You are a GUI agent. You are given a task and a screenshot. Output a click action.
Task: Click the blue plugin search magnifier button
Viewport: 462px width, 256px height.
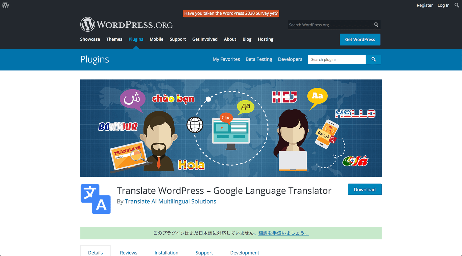tap(374, 59)
